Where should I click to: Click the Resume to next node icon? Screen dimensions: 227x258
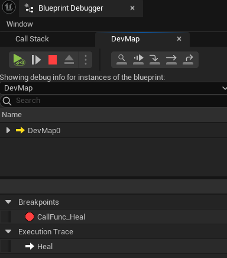138,60
